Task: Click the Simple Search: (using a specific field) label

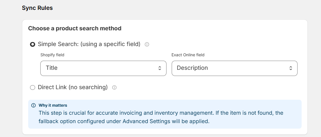Action: [x=89, y=44]
